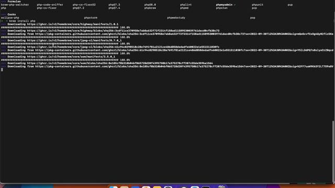Click the terminal's vertical scrollbar thumb

click(333, 151)
